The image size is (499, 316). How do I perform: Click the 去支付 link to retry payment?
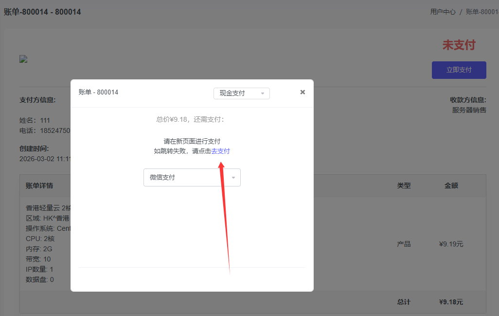point(220,151)
